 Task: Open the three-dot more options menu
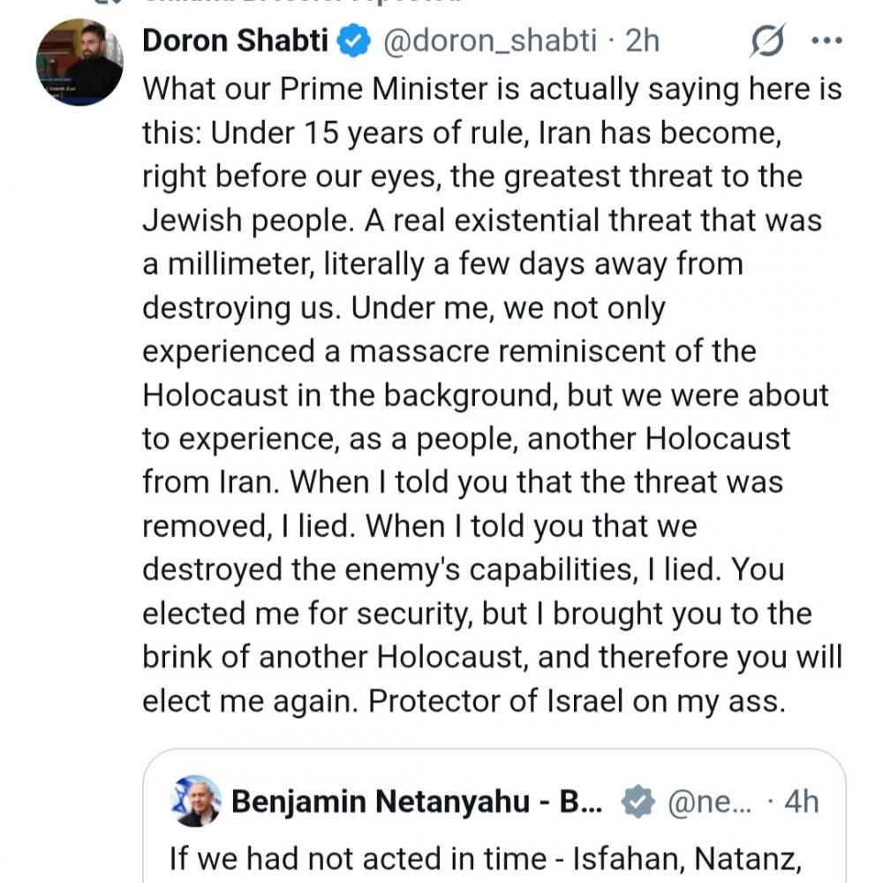click(826, 42)
